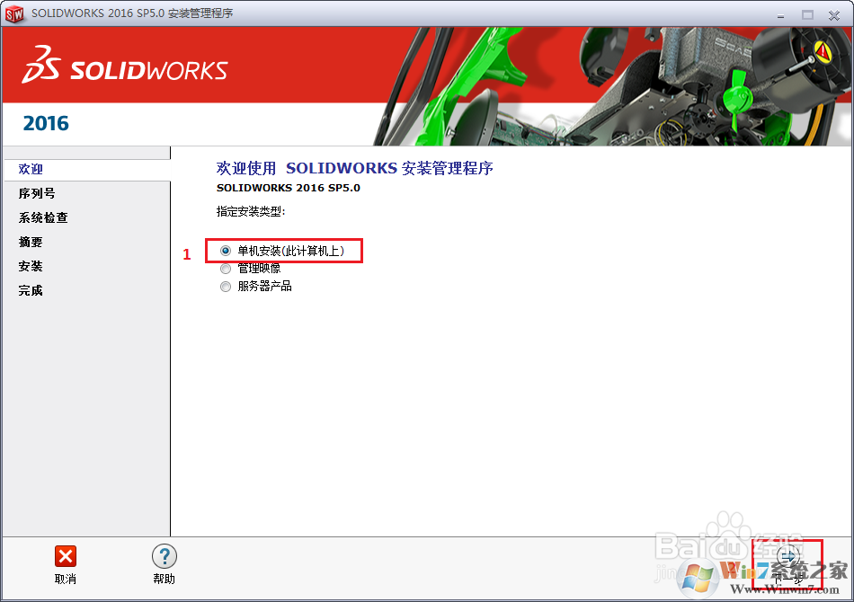The height and width of the screenshot is (602, 854).
Task: Click the question mark help icon
Action: click(x=164, y=557)
